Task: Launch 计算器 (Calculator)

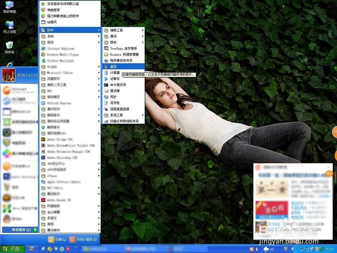Action: tap(112, 73)
